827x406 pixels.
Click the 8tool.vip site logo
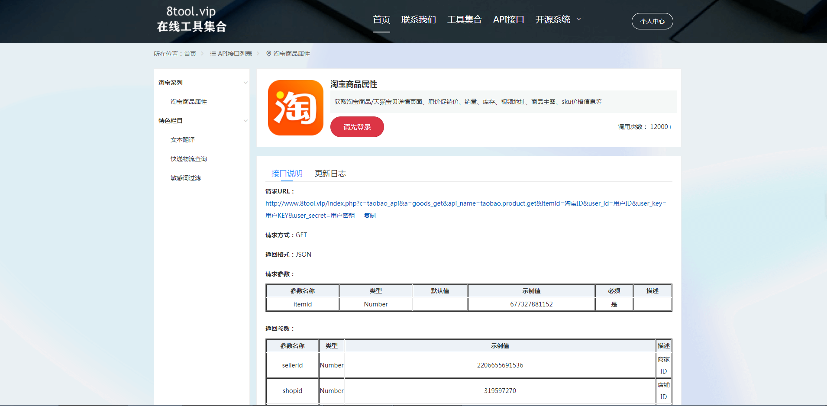(x=191, y=19)
